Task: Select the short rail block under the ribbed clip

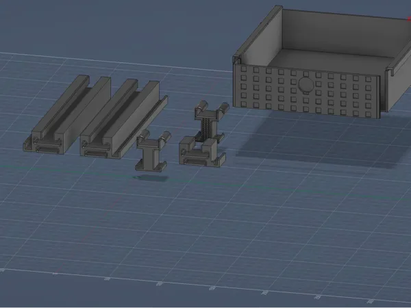Action: pos(202,153)
